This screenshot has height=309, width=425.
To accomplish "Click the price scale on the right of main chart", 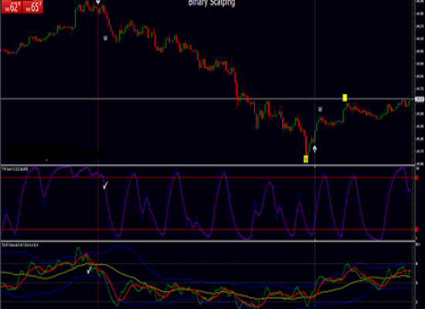I will pyautogui.click(x=420, y=82).
